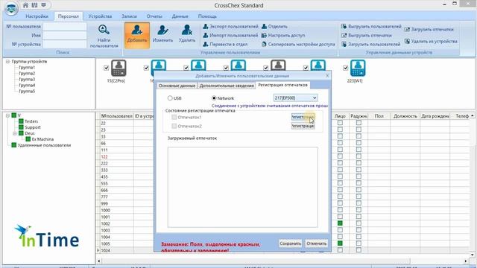The image size is (477, 268).
Task: Click register button for Отпечаток1
Action: coord(303,117)
